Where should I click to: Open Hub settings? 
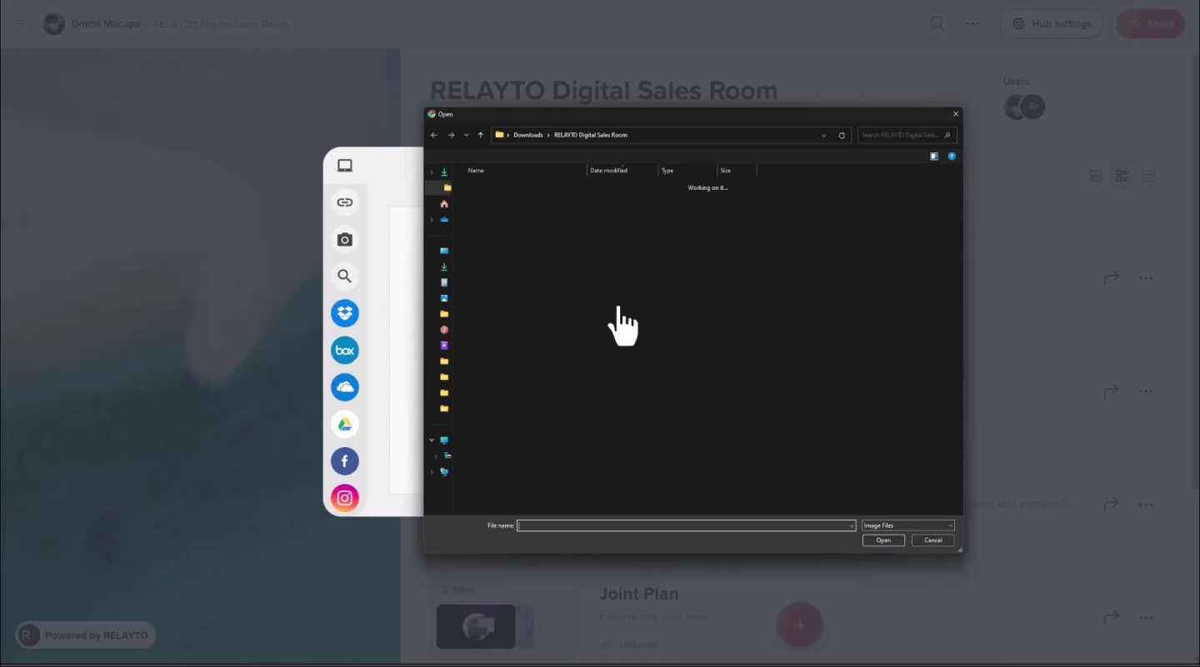1052,23
